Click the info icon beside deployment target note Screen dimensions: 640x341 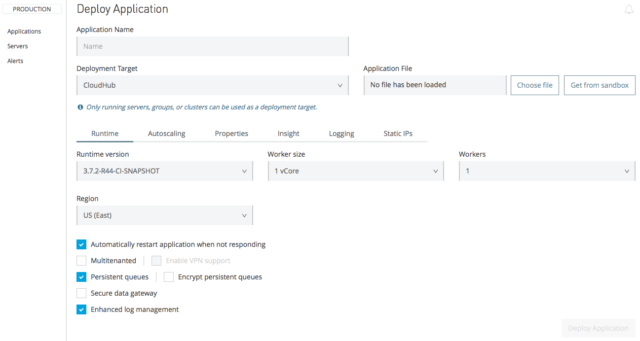(80, 107)
